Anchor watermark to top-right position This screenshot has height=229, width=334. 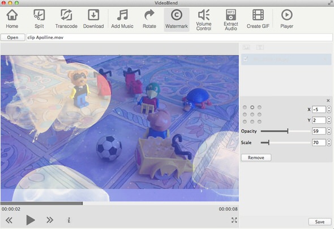259,107
